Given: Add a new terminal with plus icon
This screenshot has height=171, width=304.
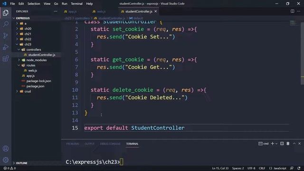Looking at the screenshot, I should coord(272,143).
